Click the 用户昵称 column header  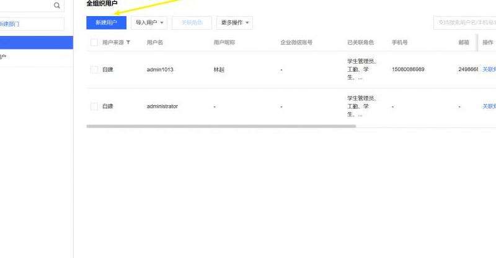click(224, 42)
